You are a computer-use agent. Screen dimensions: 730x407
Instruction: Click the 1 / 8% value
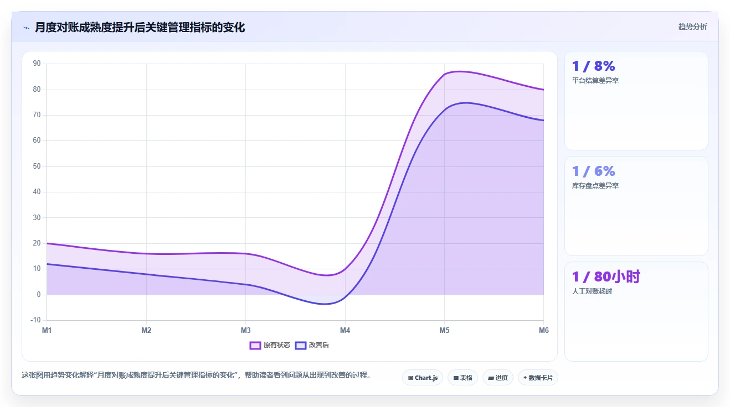[x=593, y=66]
